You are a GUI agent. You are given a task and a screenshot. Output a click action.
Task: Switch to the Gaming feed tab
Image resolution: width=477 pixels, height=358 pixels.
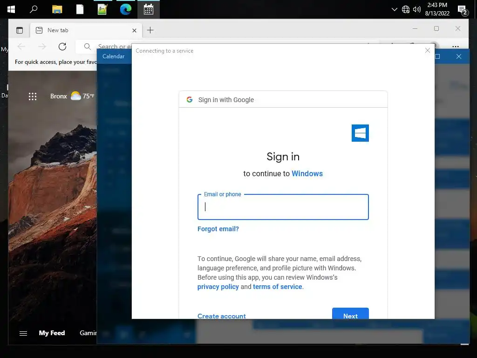[88, 333]
